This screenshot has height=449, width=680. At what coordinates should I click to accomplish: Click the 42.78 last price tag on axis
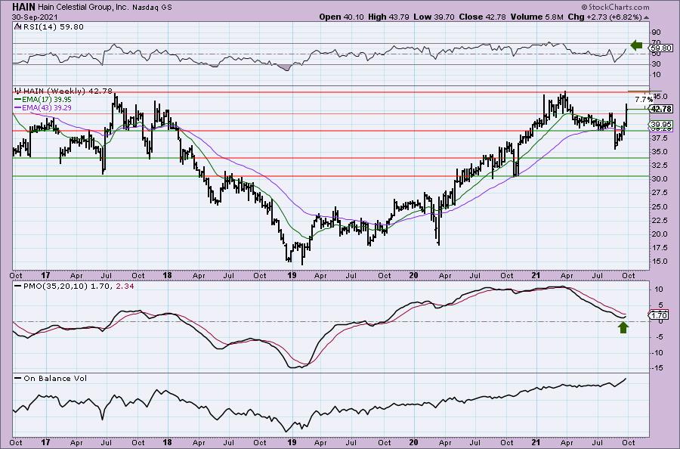point(662,109)
